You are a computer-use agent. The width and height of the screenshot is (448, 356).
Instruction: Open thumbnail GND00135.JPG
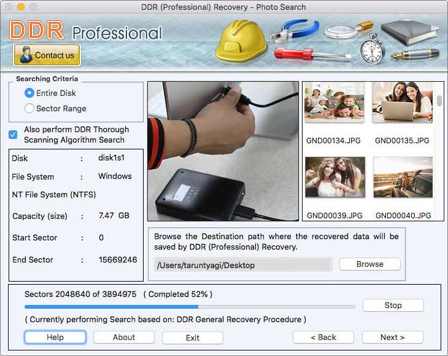click(x=403, y=102)
